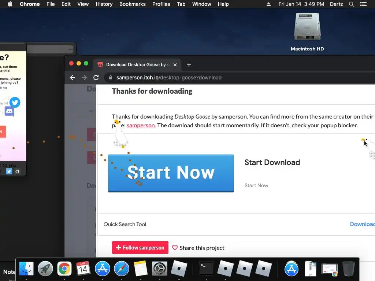Screen dimensions: 375x281
Task: Close the Download Desktop Goose tab
Action: (175, 65)
